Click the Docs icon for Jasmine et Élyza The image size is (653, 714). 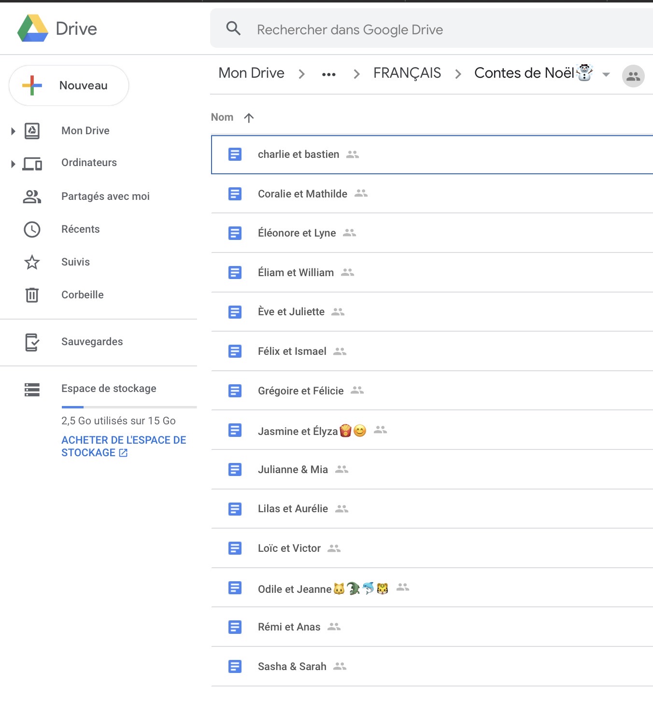tap(235, 430)
